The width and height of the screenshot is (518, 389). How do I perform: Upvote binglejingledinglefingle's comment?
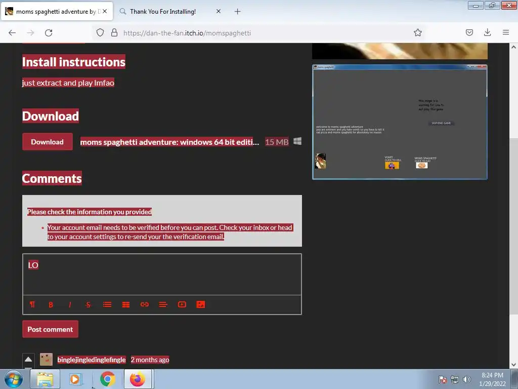click(28, 359)
